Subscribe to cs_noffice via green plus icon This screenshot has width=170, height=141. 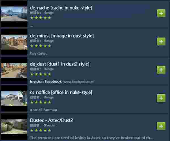click(x=161, y=98)
